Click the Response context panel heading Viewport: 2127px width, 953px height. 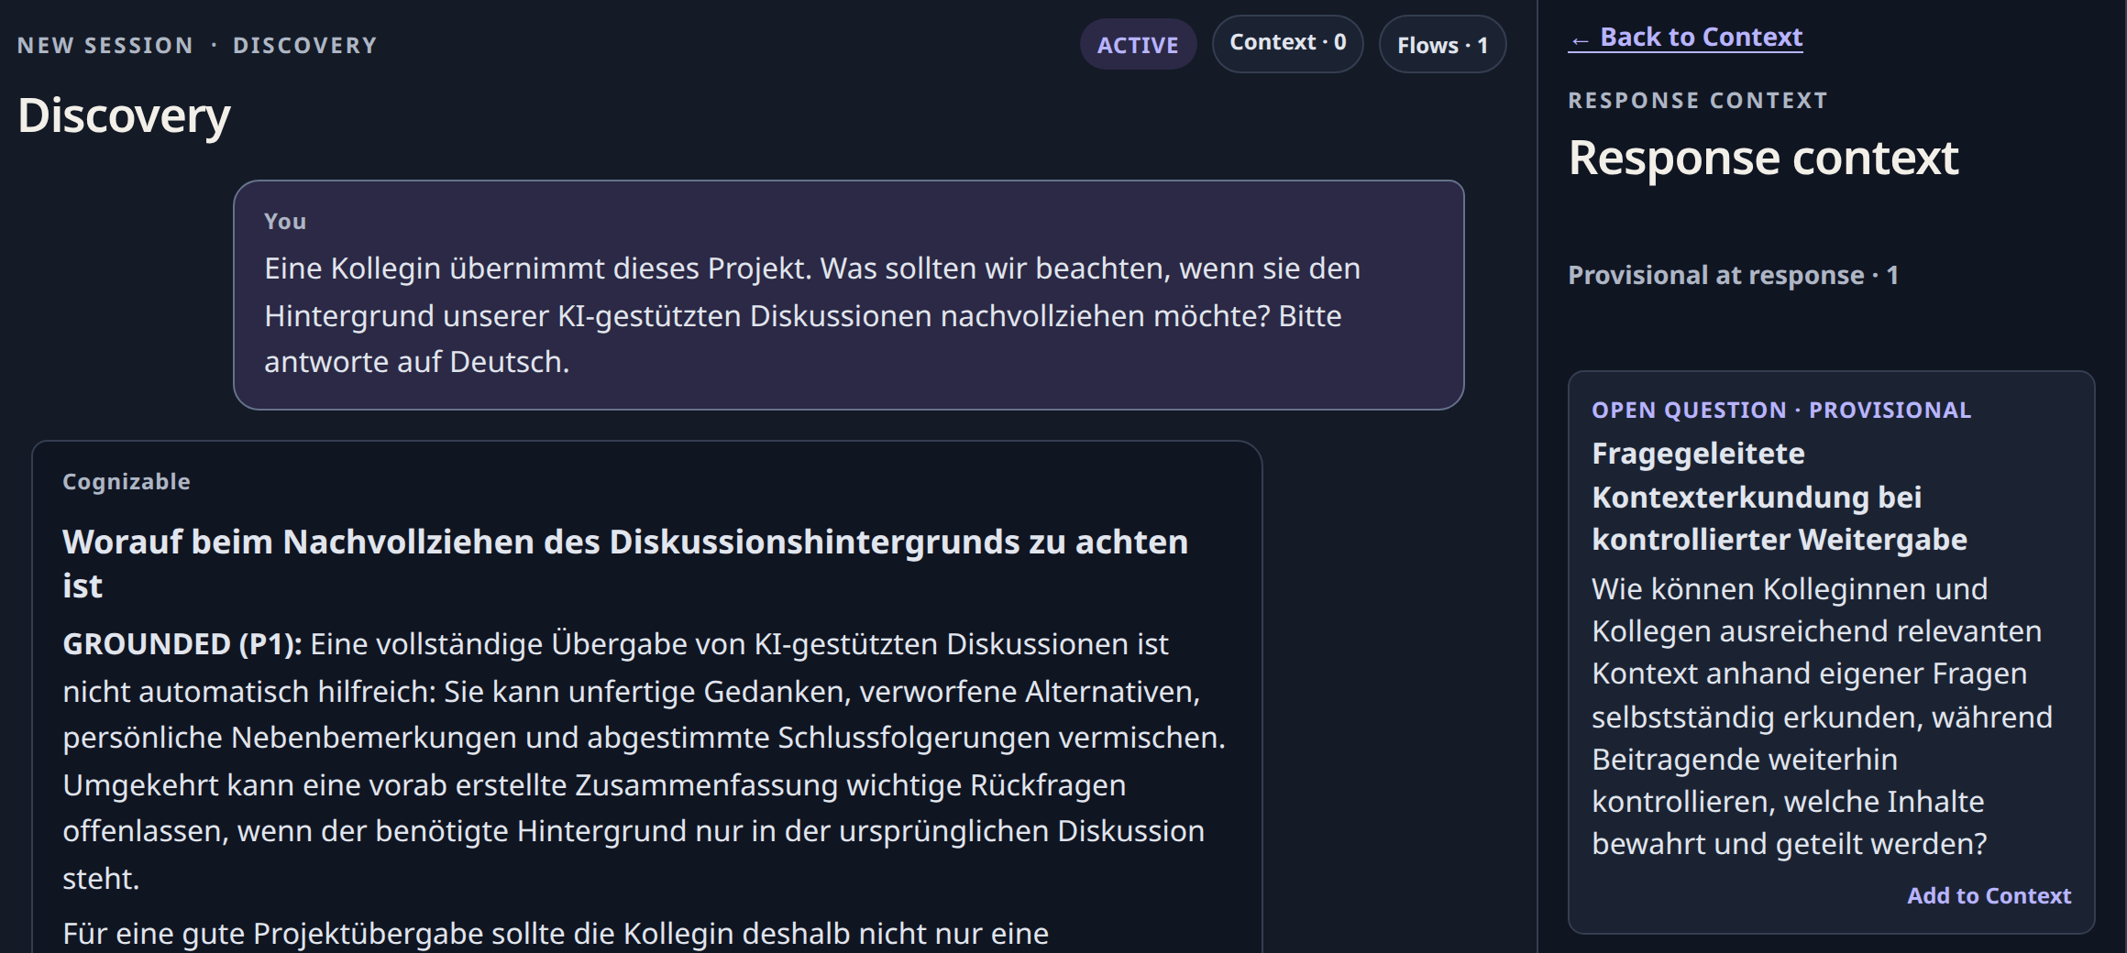(x=1763, y=158)
